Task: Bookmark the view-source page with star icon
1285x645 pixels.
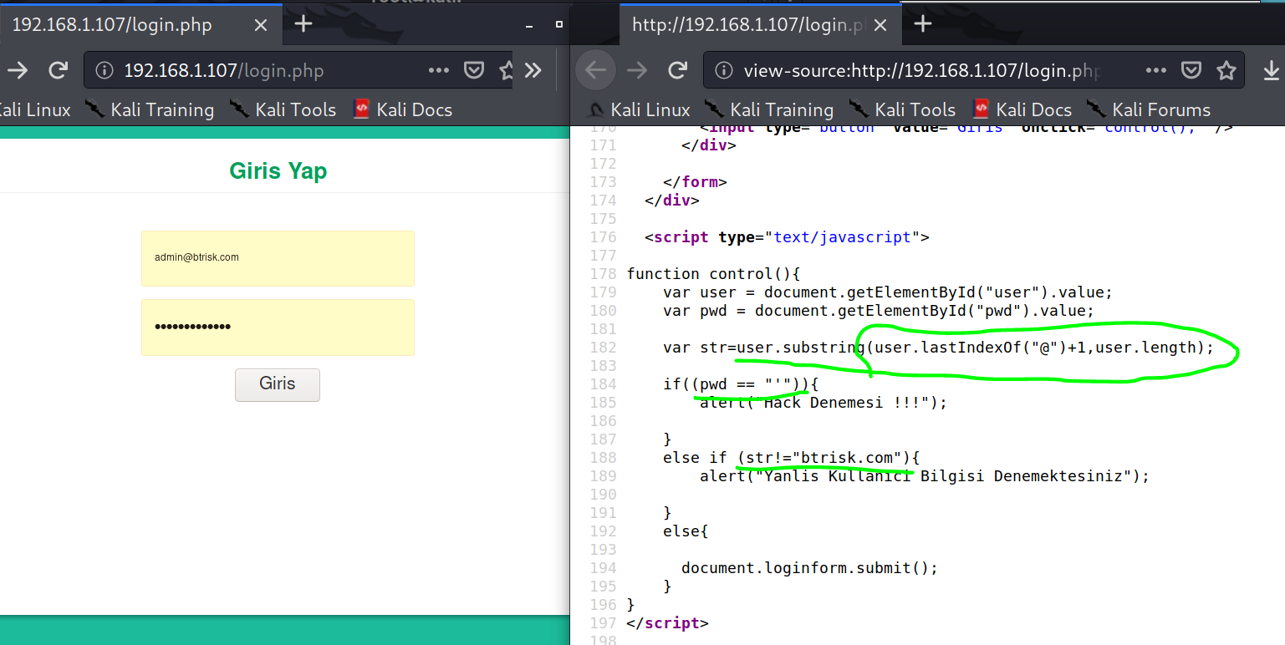Action: pos(1226,71)
